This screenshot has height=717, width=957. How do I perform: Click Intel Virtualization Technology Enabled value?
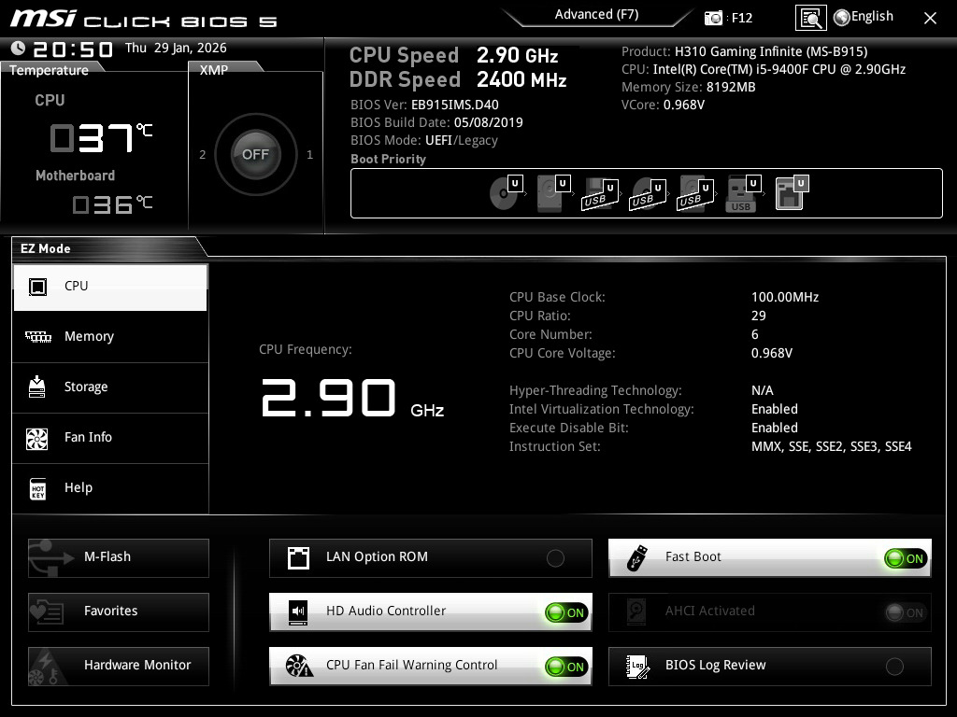click(775, 409)
